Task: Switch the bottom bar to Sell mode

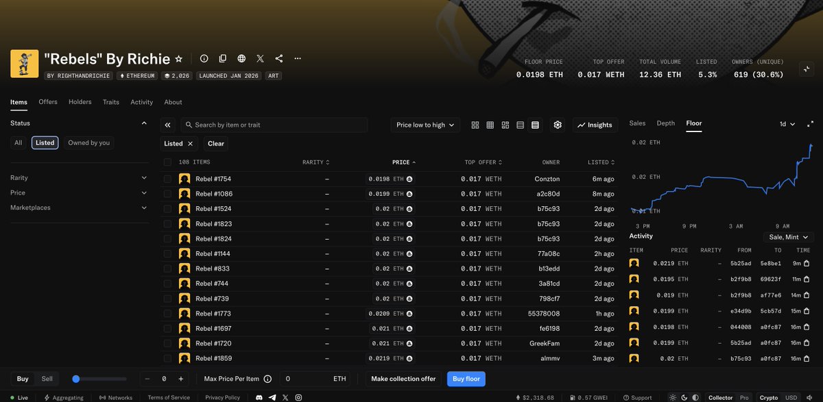Action: coord(47,379)
